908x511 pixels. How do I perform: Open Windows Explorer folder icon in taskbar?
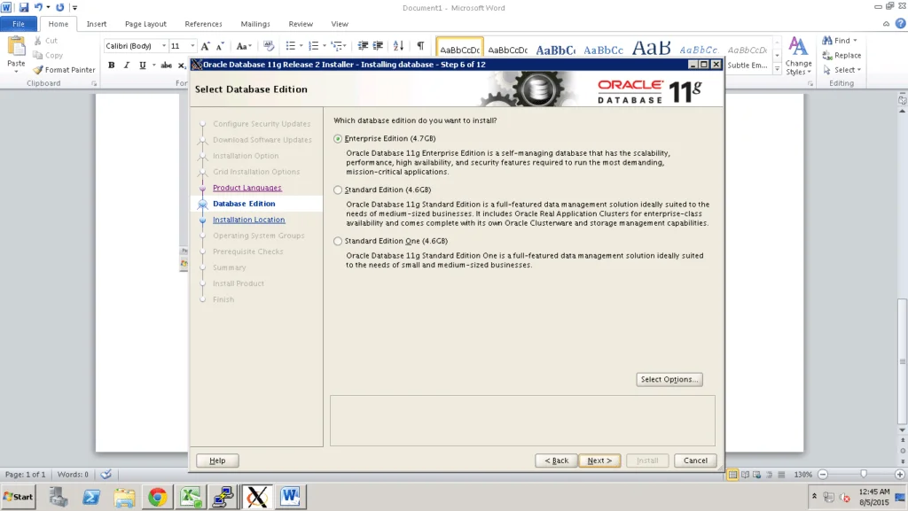point(124,497)
